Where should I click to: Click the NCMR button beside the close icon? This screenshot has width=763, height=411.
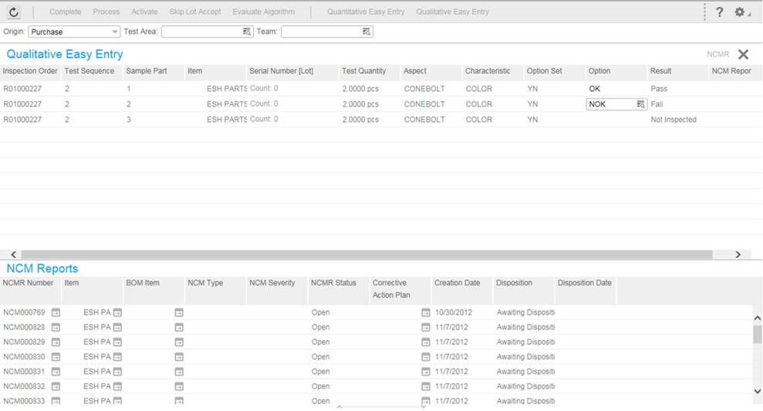[717, 55]
